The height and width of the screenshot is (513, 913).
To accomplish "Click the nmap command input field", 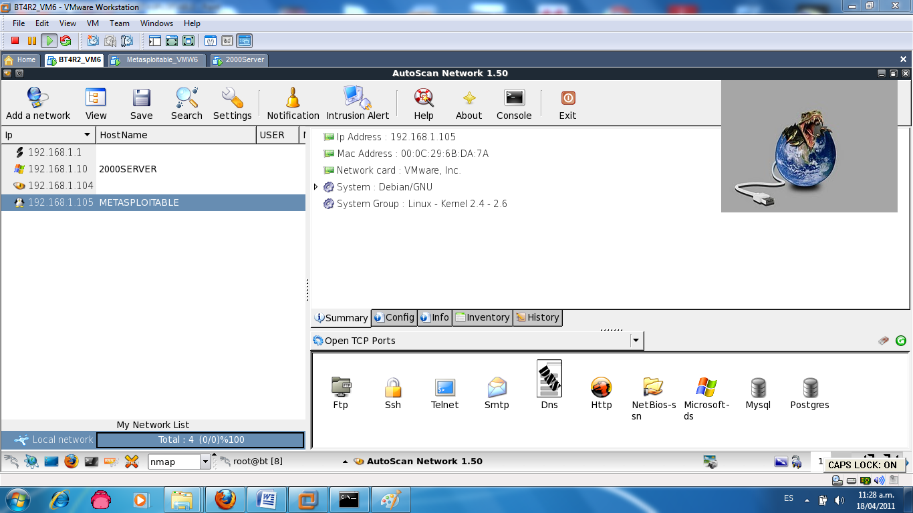I will (174, 462).
